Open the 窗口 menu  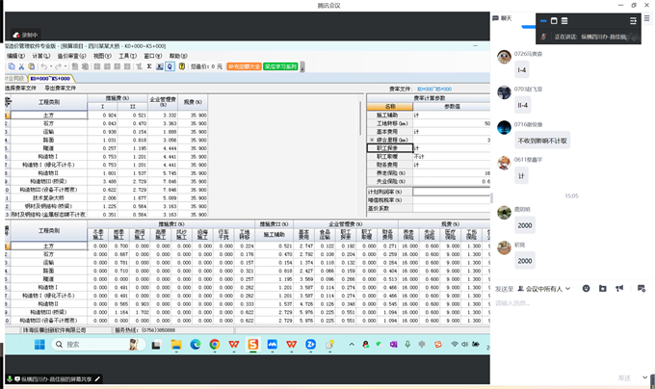(152, 56)
